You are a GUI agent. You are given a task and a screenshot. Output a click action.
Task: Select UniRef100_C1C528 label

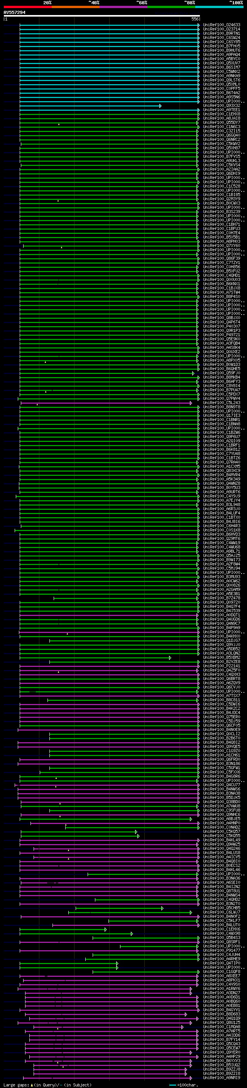pyautogui.click(x=222, y=186)
